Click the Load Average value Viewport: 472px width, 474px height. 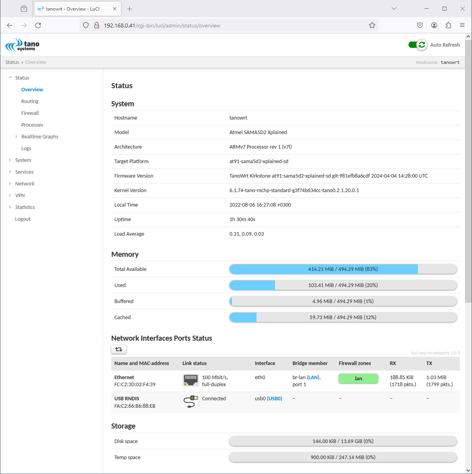(247, 234)
